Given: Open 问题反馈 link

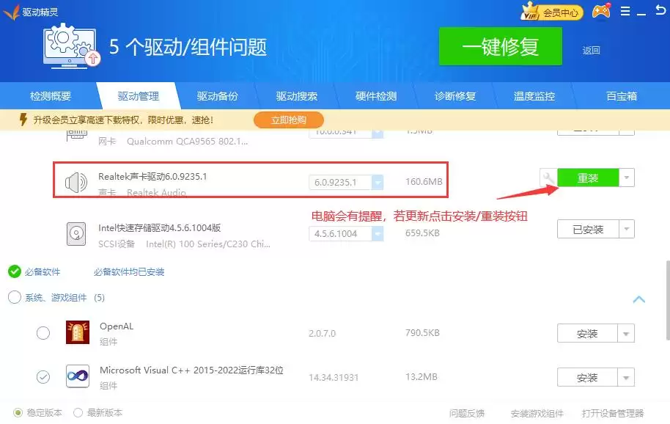Looking at the screenshot, I should click(467, 413).
